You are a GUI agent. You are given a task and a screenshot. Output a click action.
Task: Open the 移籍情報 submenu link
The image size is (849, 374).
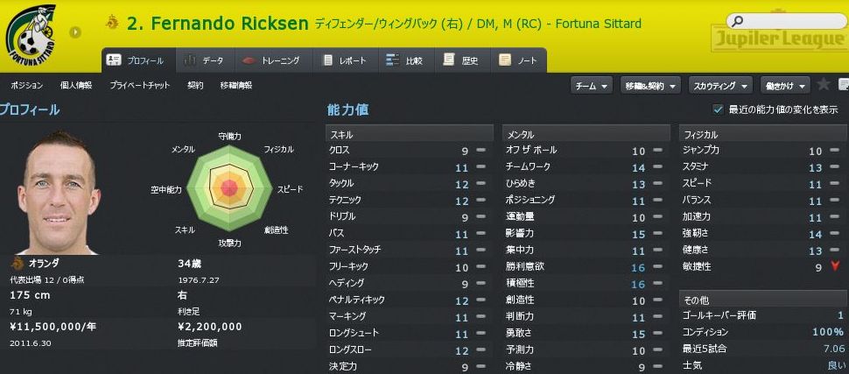pyautogui.click(x=236, y=85)
